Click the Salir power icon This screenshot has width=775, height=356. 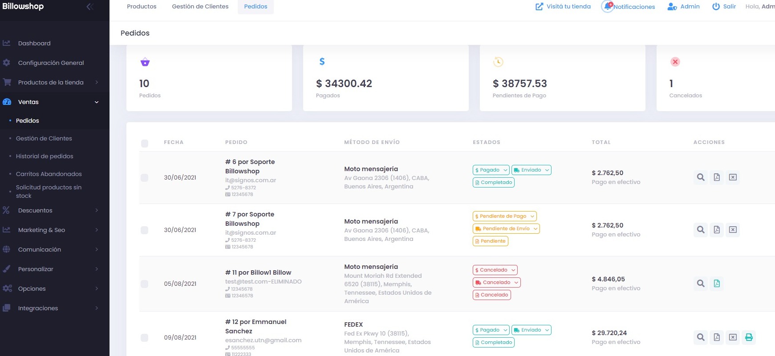716,6
